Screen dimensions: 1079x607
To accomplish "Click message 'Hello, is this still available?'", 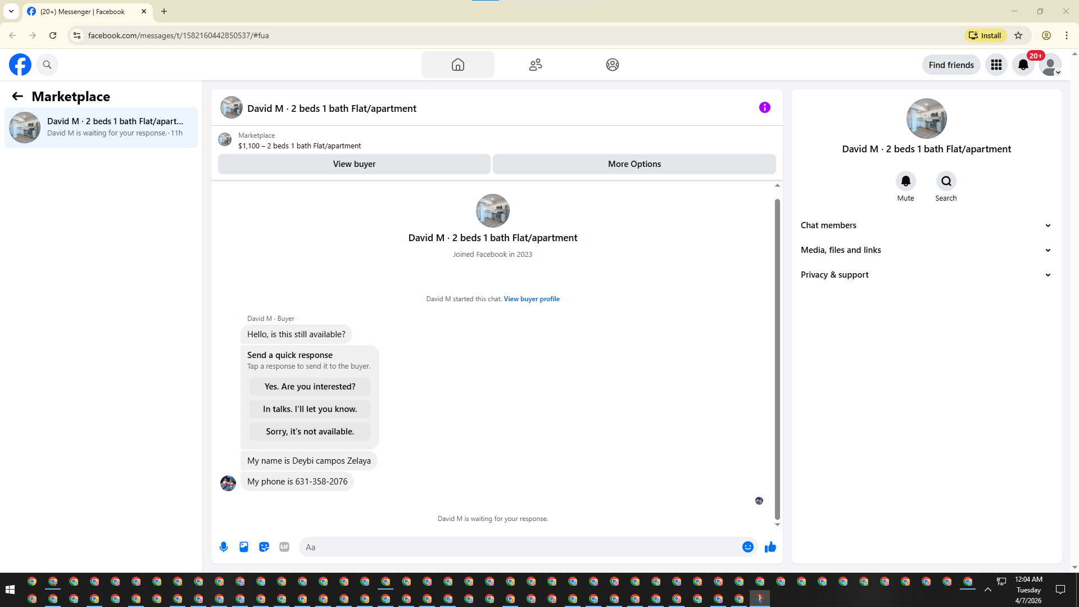I will pyautogui.click(x=296, y=334).
